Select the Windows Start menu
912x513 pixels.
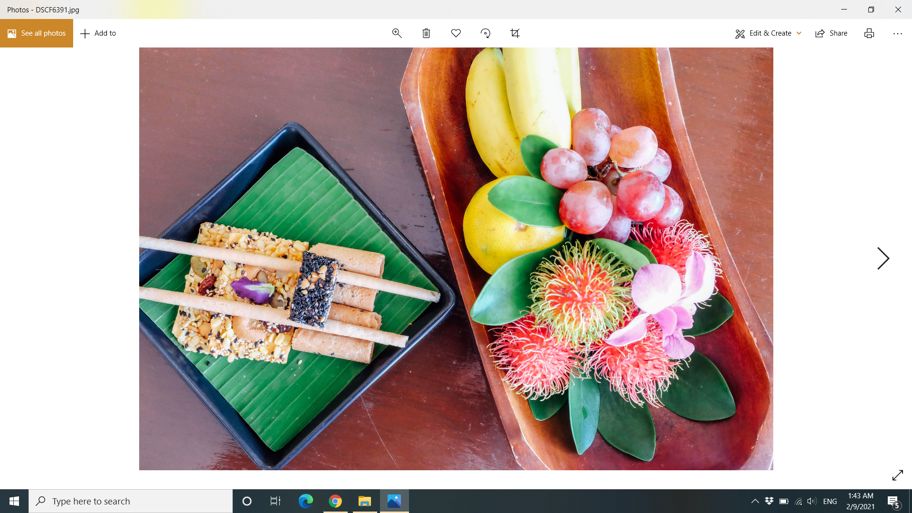click(14, 501)
